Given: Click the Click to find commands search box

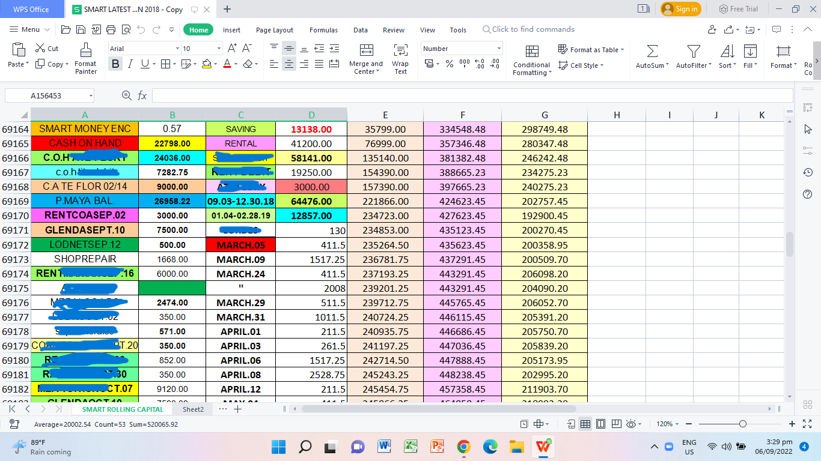Looking at the screenshot, I should tap(528, 29).
